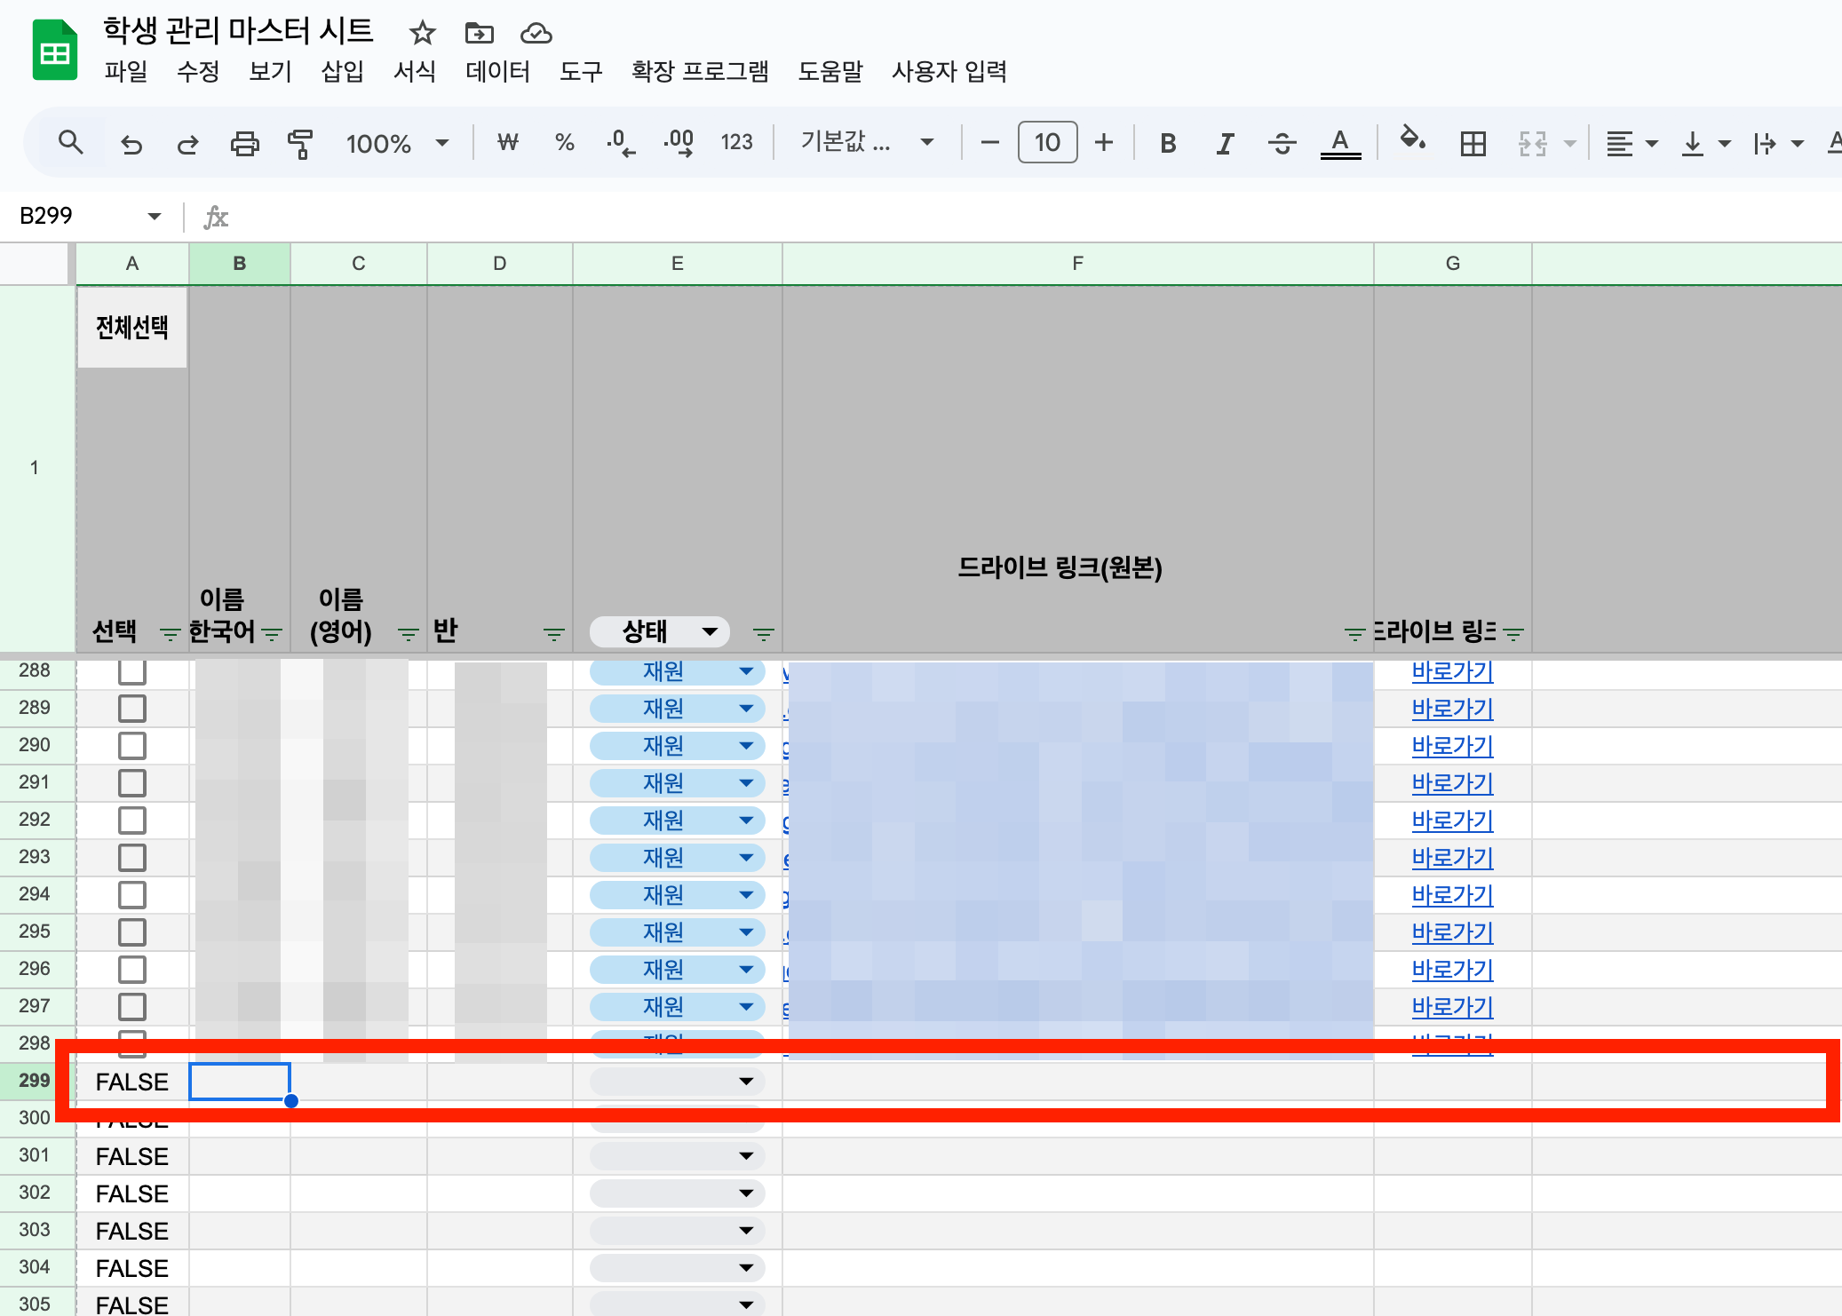Click the font size input box
Viewport: 1842px width, 1316px height.
point(1047,143)
